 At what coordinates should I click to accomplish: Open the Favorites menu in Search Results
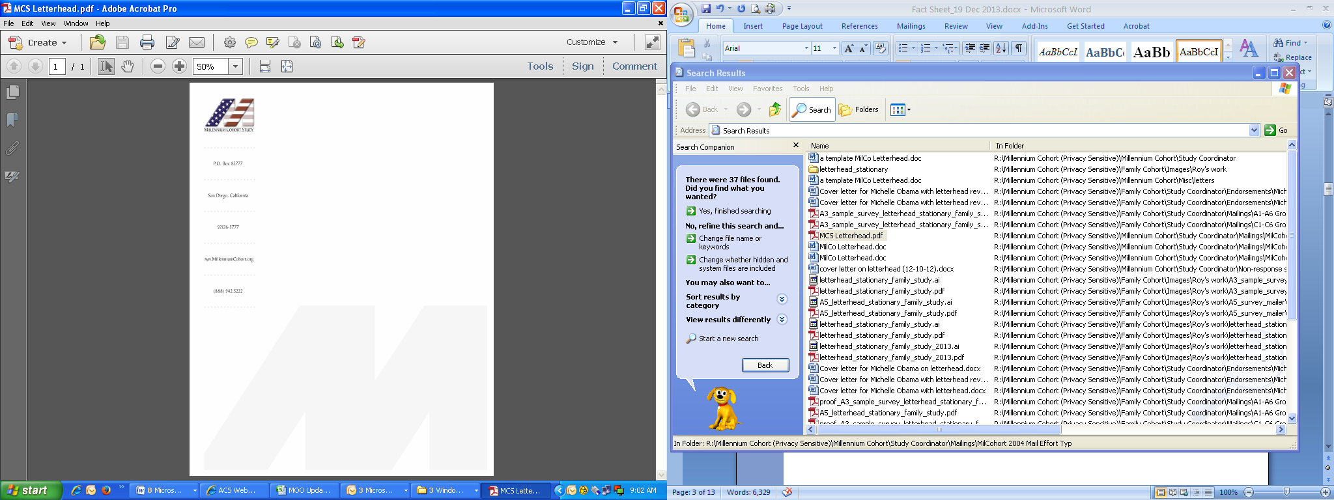(x=768, y=89)
